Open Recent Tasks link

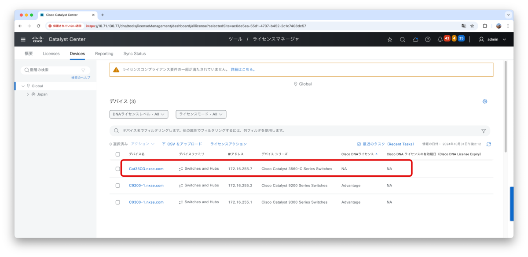(385, 144)
